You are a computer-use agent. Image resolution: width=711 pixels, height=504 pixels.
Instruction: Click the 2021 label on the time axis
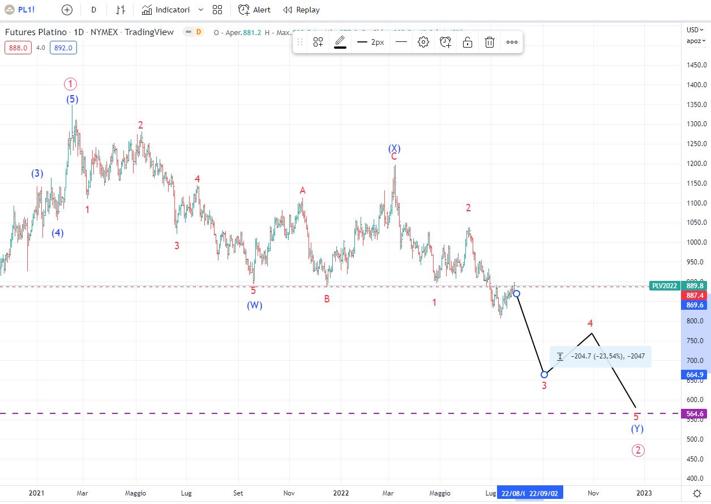[36, 493]
